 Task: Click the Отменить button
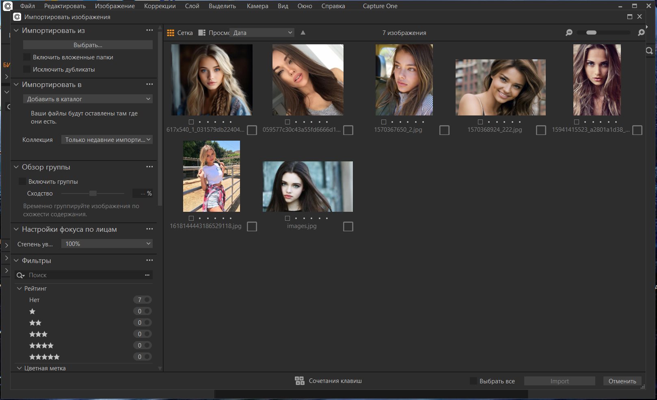622,381
